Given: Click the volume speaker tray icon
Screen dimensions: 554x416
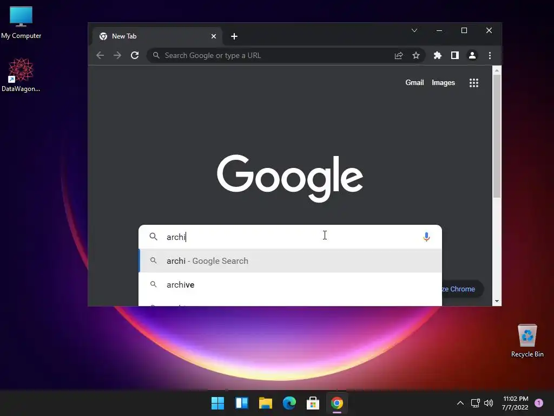Looking at the screenshot, I should 489,403.
